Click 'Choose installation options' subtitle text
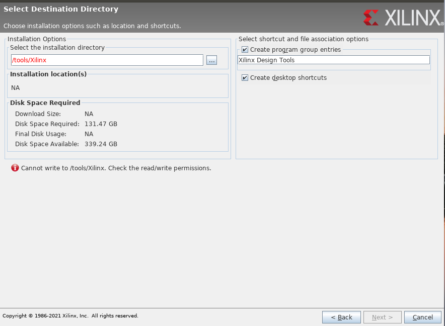445x326 pixels. (92, 26)
